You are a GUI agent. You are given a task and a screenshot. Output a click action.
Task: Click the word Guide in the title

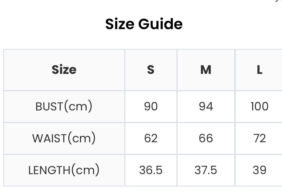click(x=160, y=24)
